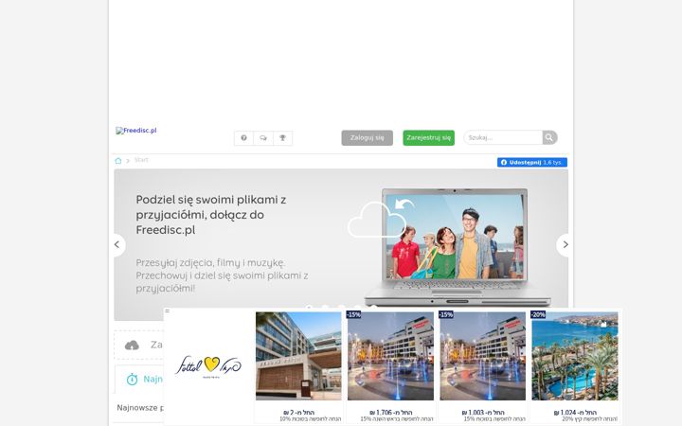Show next banner slide
This screenshot has width=682, height=426.
(x=565, y=245)
